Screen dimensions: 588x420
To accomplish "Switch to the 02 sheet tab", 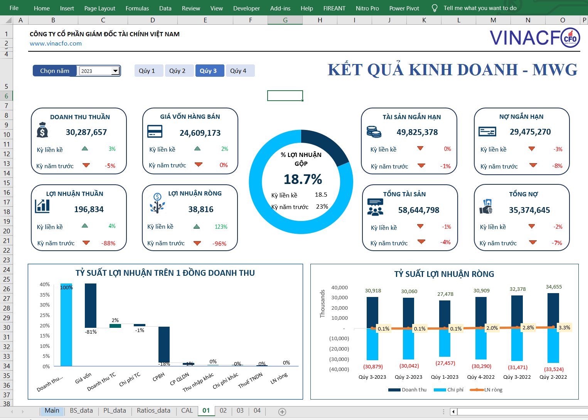I will (x=223, y=411).
